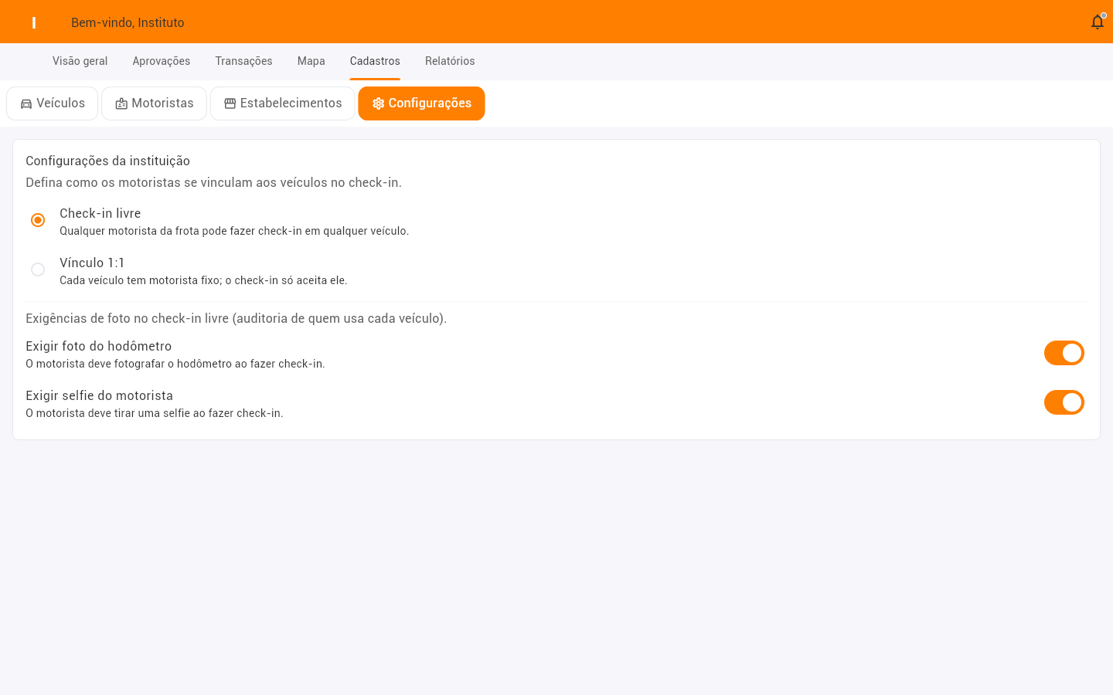The height and width of the screenshot is (695, 1113).
Task: Click the 'Bem-vindo, Instituto' greeting text
Action: [128, 22]
